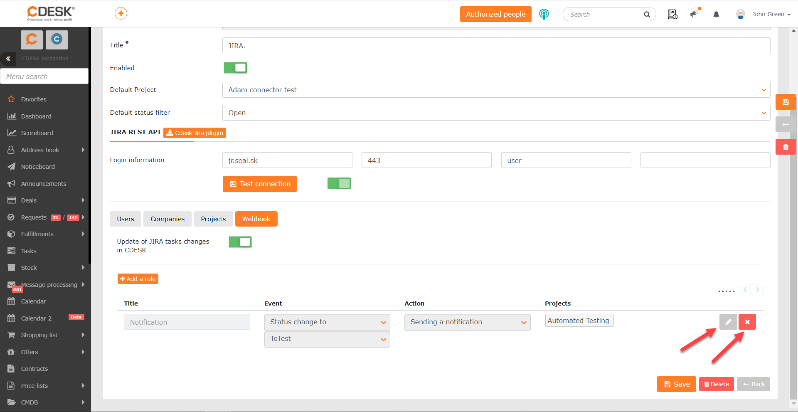
Task: Click the floating red trash icon
Action: click(x=786, y=147)
